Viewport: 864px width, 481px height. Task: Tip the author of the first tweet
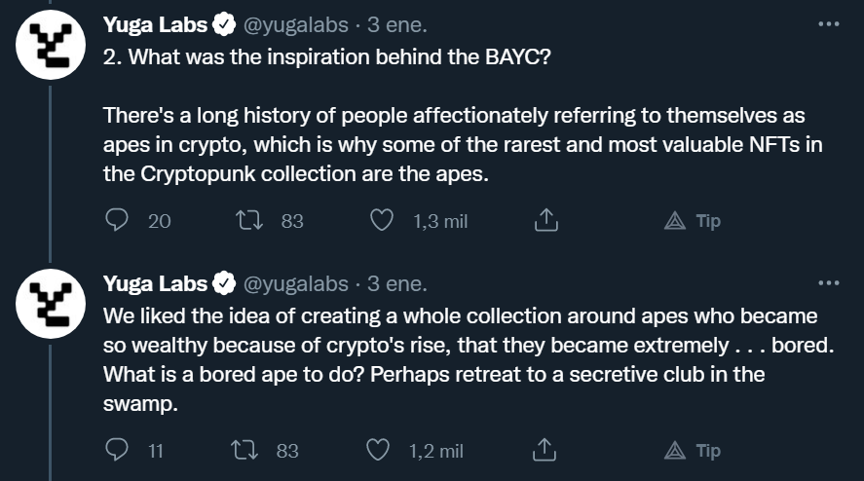[693, 221]
